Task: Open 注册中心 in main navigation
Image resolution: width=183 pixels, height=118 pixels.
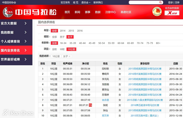Action: pyautogui.click(x=111, y=12)
